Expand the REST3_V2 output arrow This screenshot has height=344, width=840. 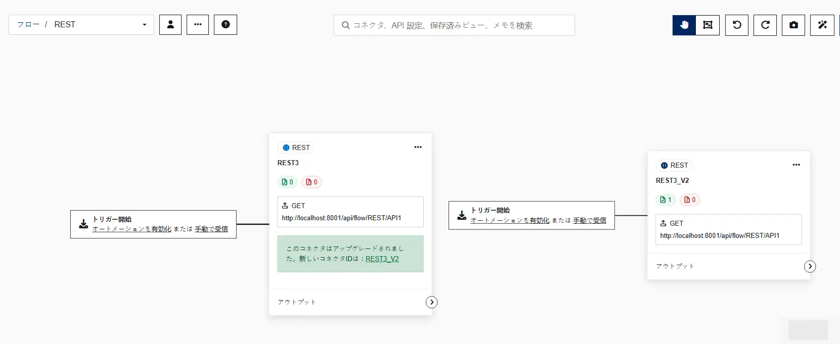(810, 266)
